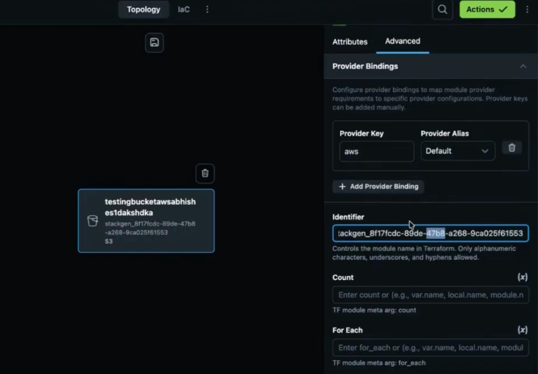Click the Provider Key aws field
The image size is (538, 374).
click(376, 151)
